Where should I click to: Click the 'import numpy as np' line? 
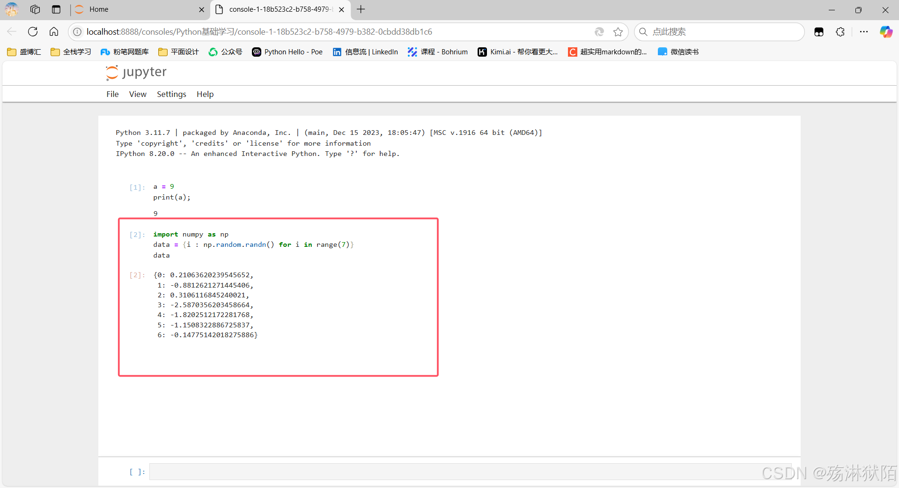pyautogui.click(x=191, y=234)
